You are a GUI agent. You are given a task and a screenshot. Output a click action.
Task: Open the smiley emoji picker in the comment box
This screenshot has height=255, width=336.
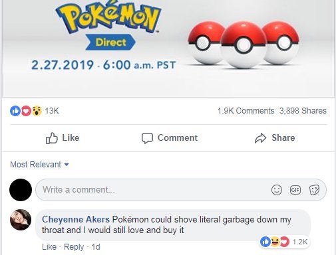277,190
